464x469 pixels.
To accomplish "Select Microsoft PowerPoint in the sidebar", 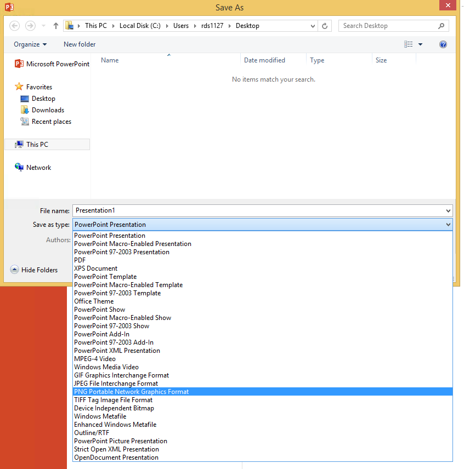I will click(x=52, y=64).
